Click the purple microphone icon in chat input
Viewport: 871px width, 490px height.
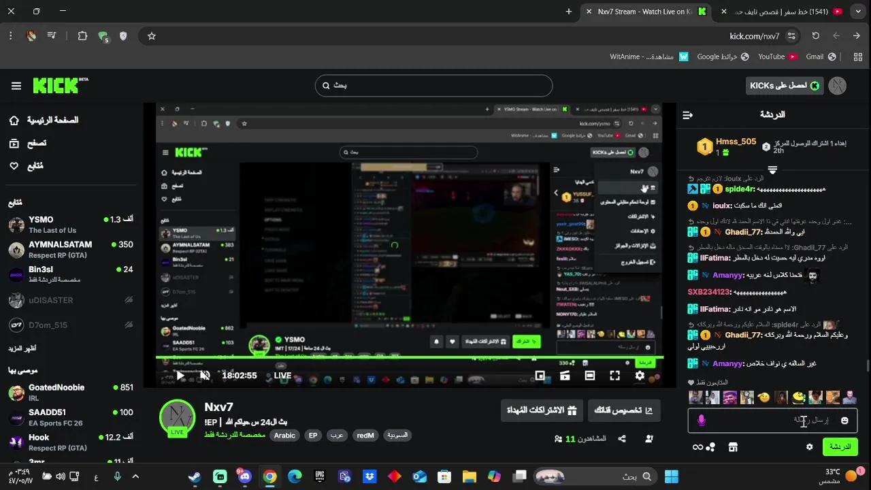pyautogui.click(x=702, y=421)
